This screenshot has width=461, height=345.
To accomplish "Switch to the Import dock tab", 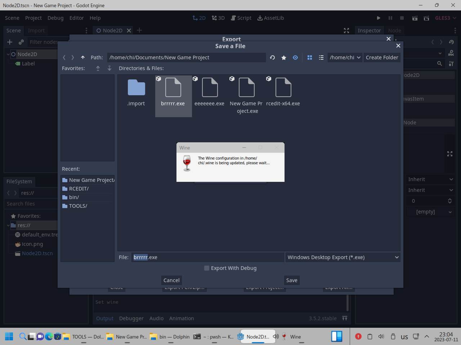I will pos(36,31).
